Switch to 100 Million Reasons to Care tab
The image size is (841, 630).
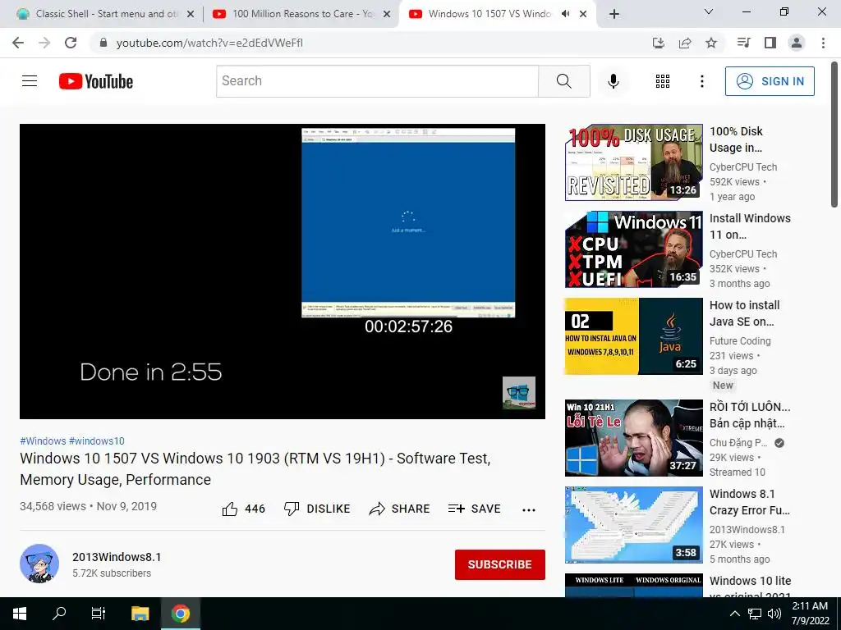pyautogui.click(x=301, y=14)
